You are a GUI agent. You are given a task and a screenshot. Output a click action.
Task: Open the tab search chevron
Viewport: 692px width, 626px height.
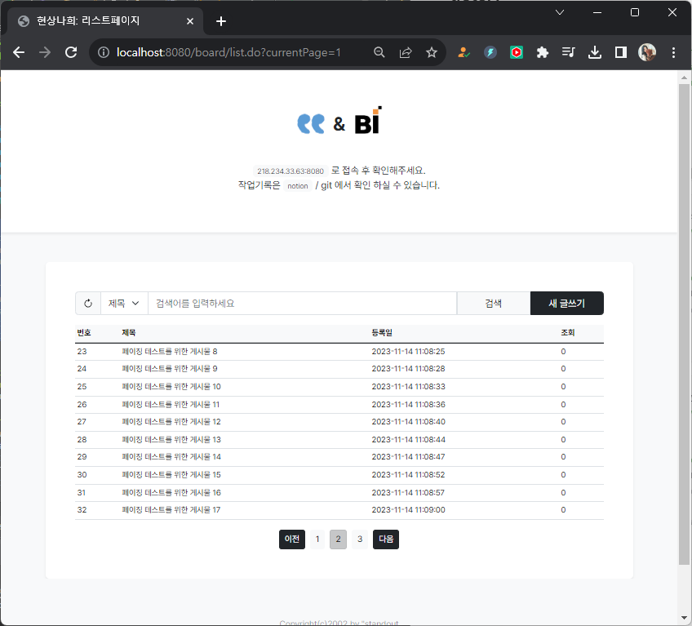coord(560,12)
